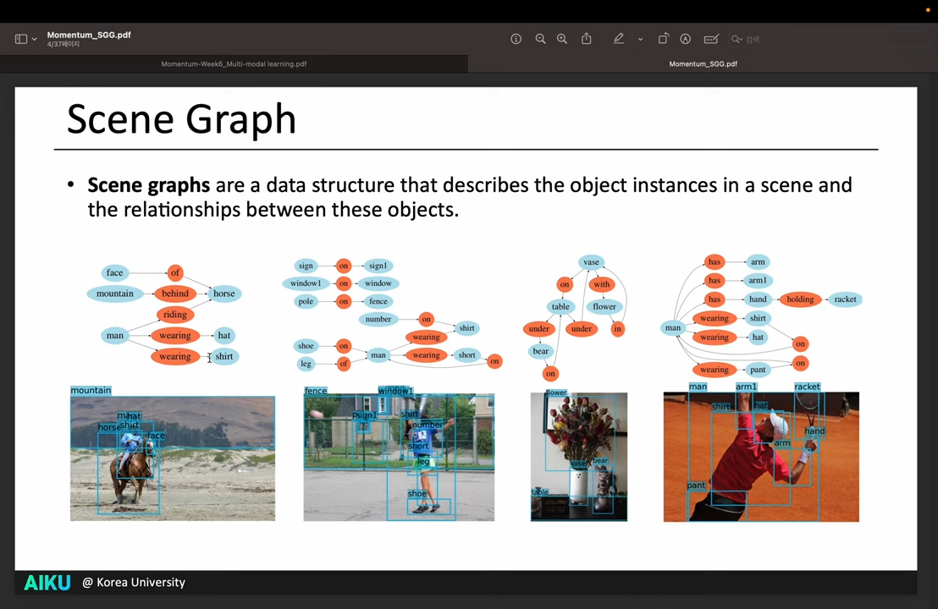This screenshot has height=609, width=938.
Task: Zoom out the PDF view
Action: 540,39
